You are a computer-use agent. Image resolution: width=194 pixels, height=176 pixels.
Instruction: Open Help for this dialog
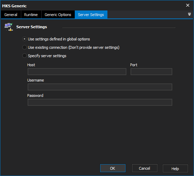coord(175,168)
